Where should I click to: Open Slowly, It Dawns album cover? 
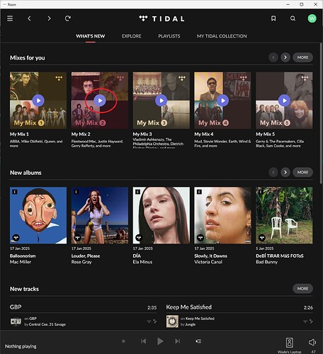(222, 215)
